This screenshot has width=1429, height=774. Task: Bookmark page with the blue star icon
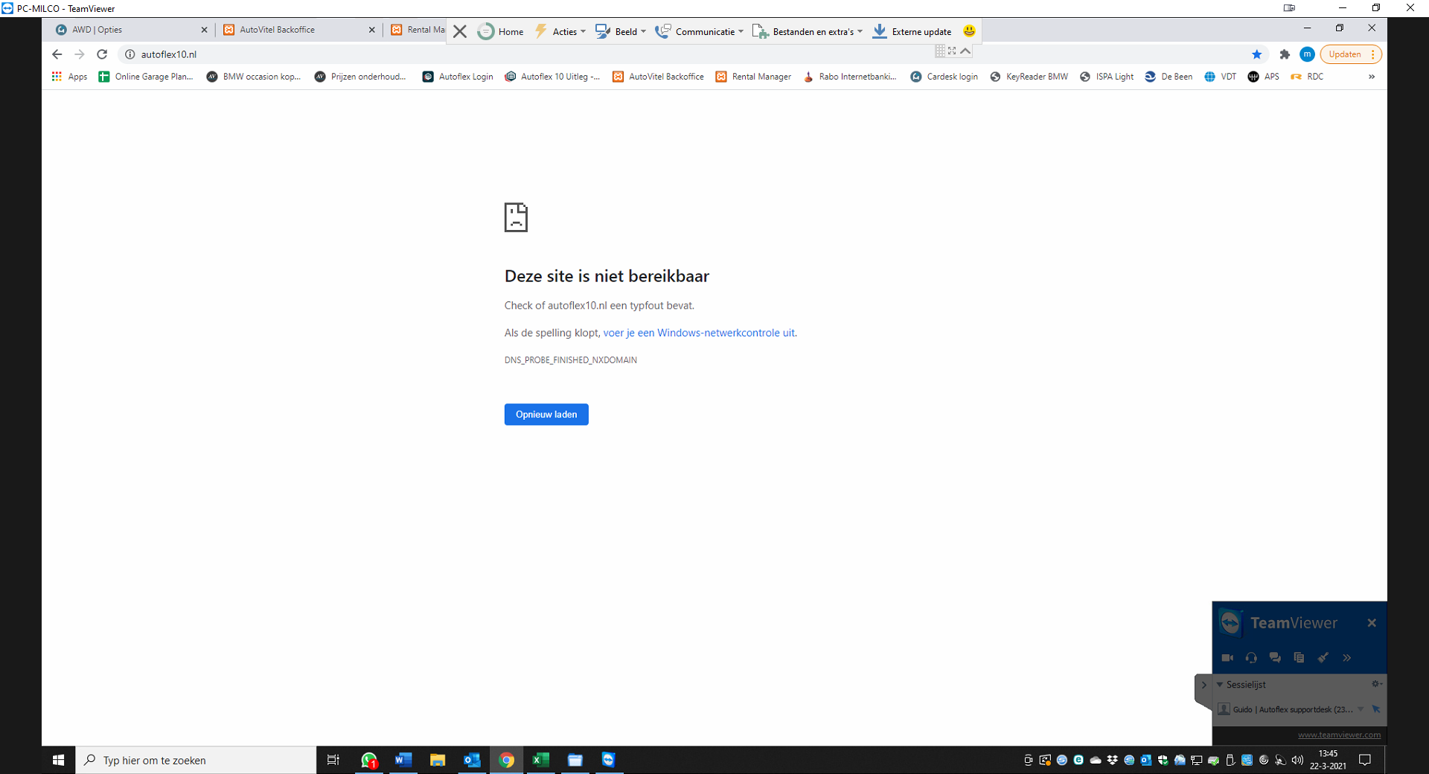coord(1257,54)
